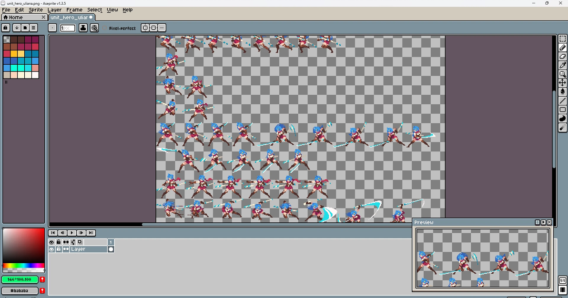Image resolution: width=568 pixels, height=298 pixels.
Task: Open the palette options hamburger menu
Action: pos(33,28)
